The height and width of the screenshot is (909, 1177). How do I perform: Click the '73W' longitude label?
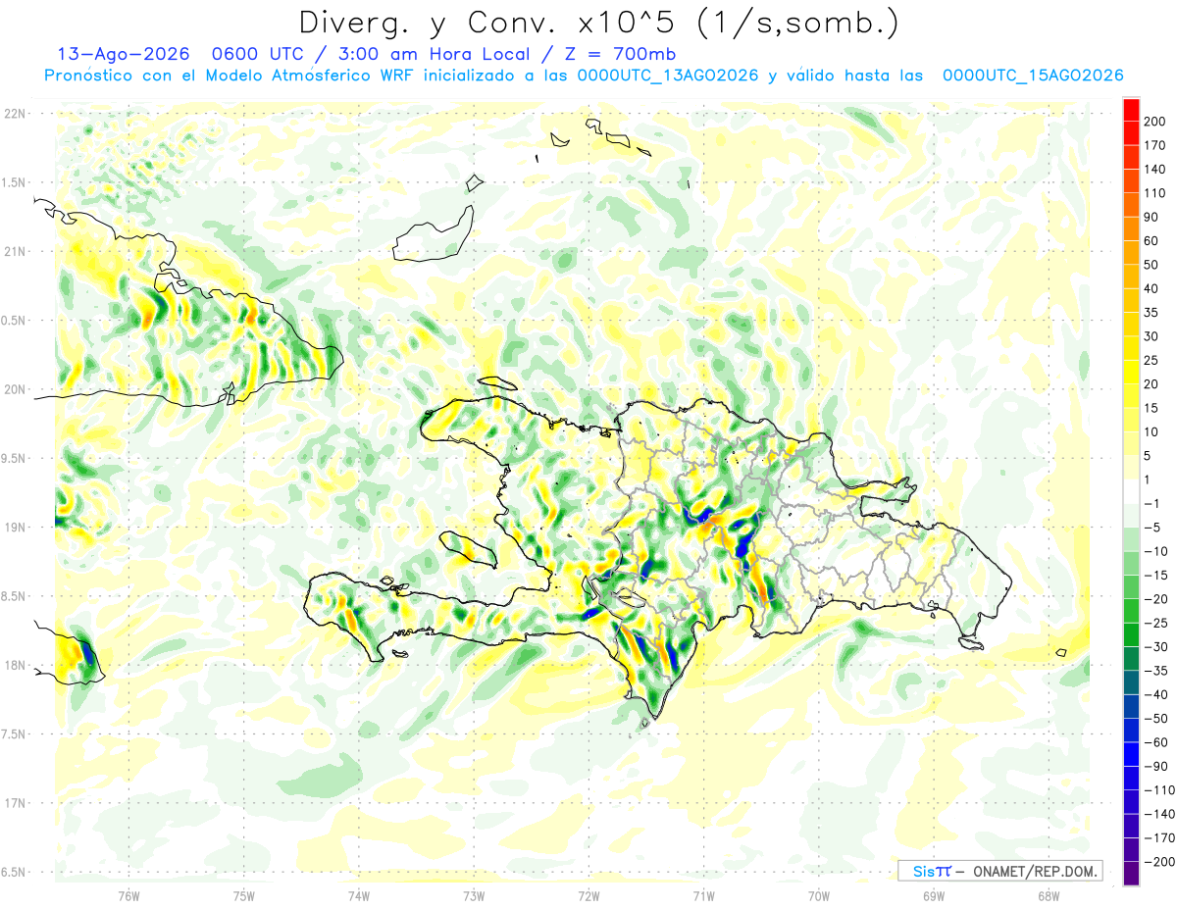pyautogui.click(x=474, y=896)
